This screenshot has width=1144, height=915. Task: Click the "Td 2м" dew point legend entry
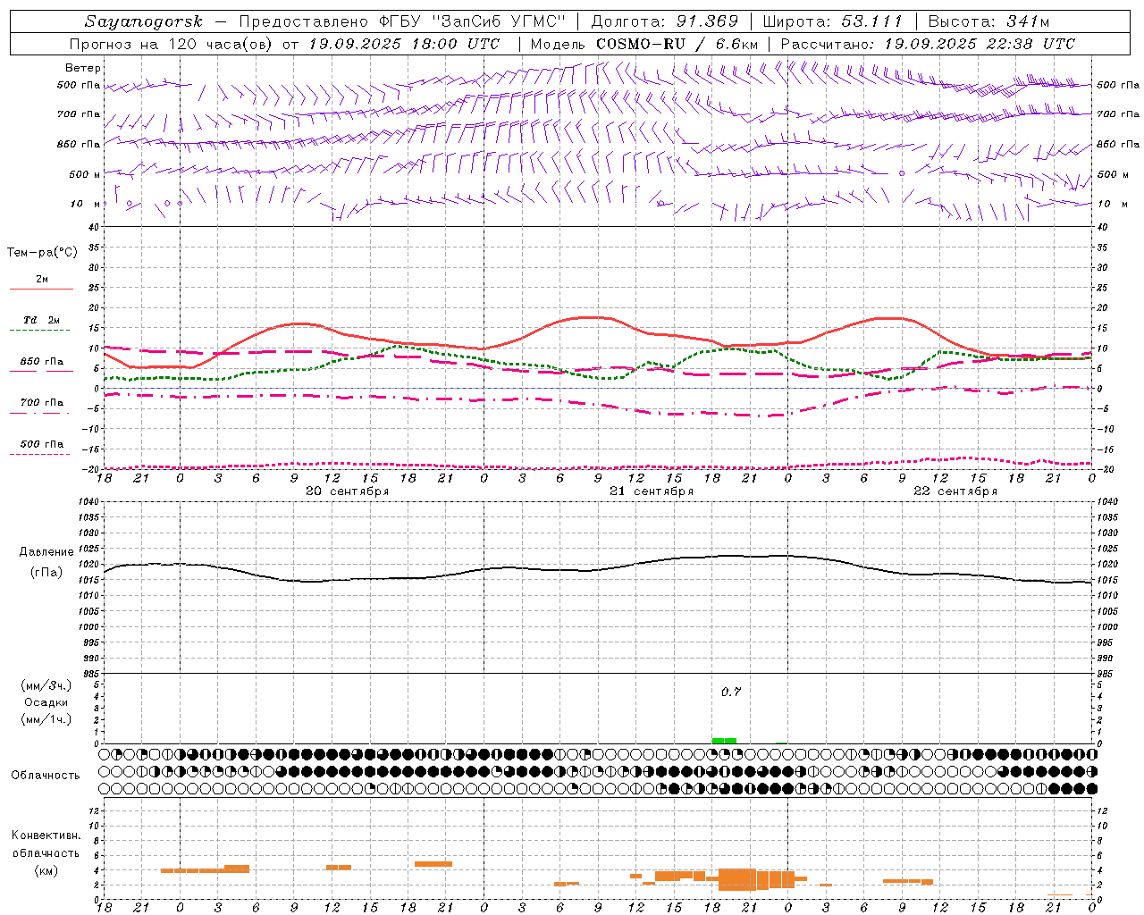click(42, 320)
